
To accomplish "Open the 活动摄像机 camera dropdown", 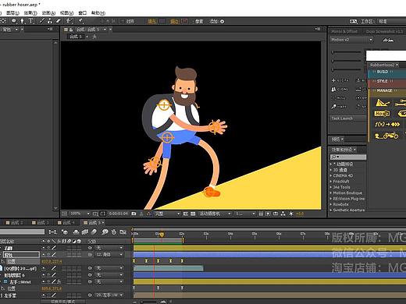I will coord(215,214).
